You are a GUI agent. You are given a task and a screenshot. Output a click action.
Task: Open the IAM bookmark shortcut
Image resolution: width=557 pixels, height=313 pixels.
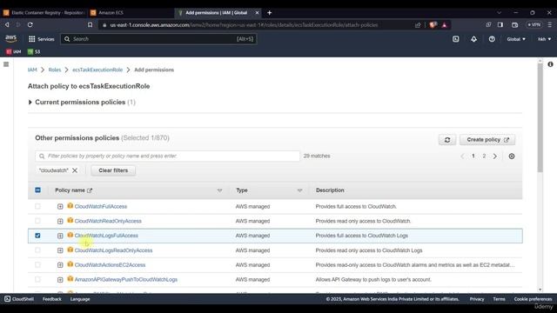click(14, 52)
